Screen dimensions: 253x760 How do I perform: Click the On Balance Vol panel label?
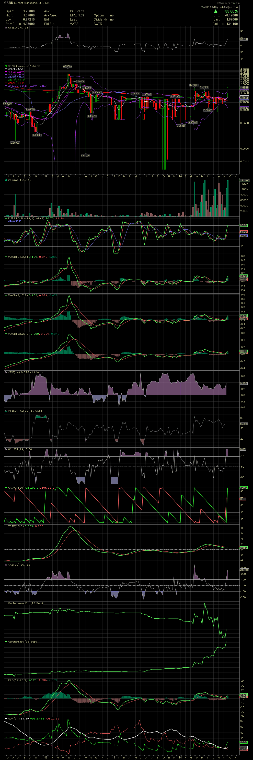tap(24, 603)
